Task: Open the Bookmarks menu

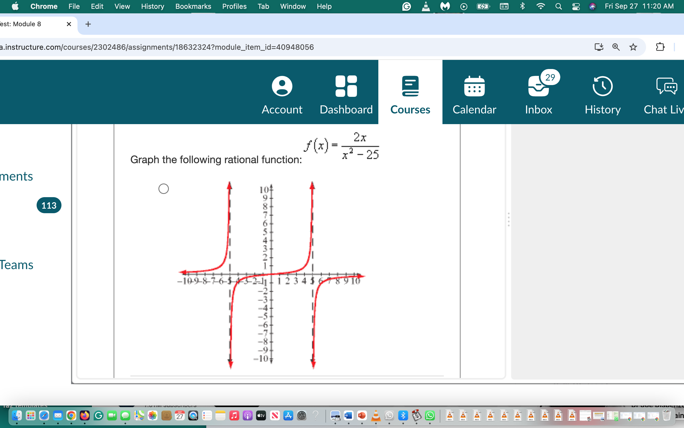Action: click(x=193, y=6)
